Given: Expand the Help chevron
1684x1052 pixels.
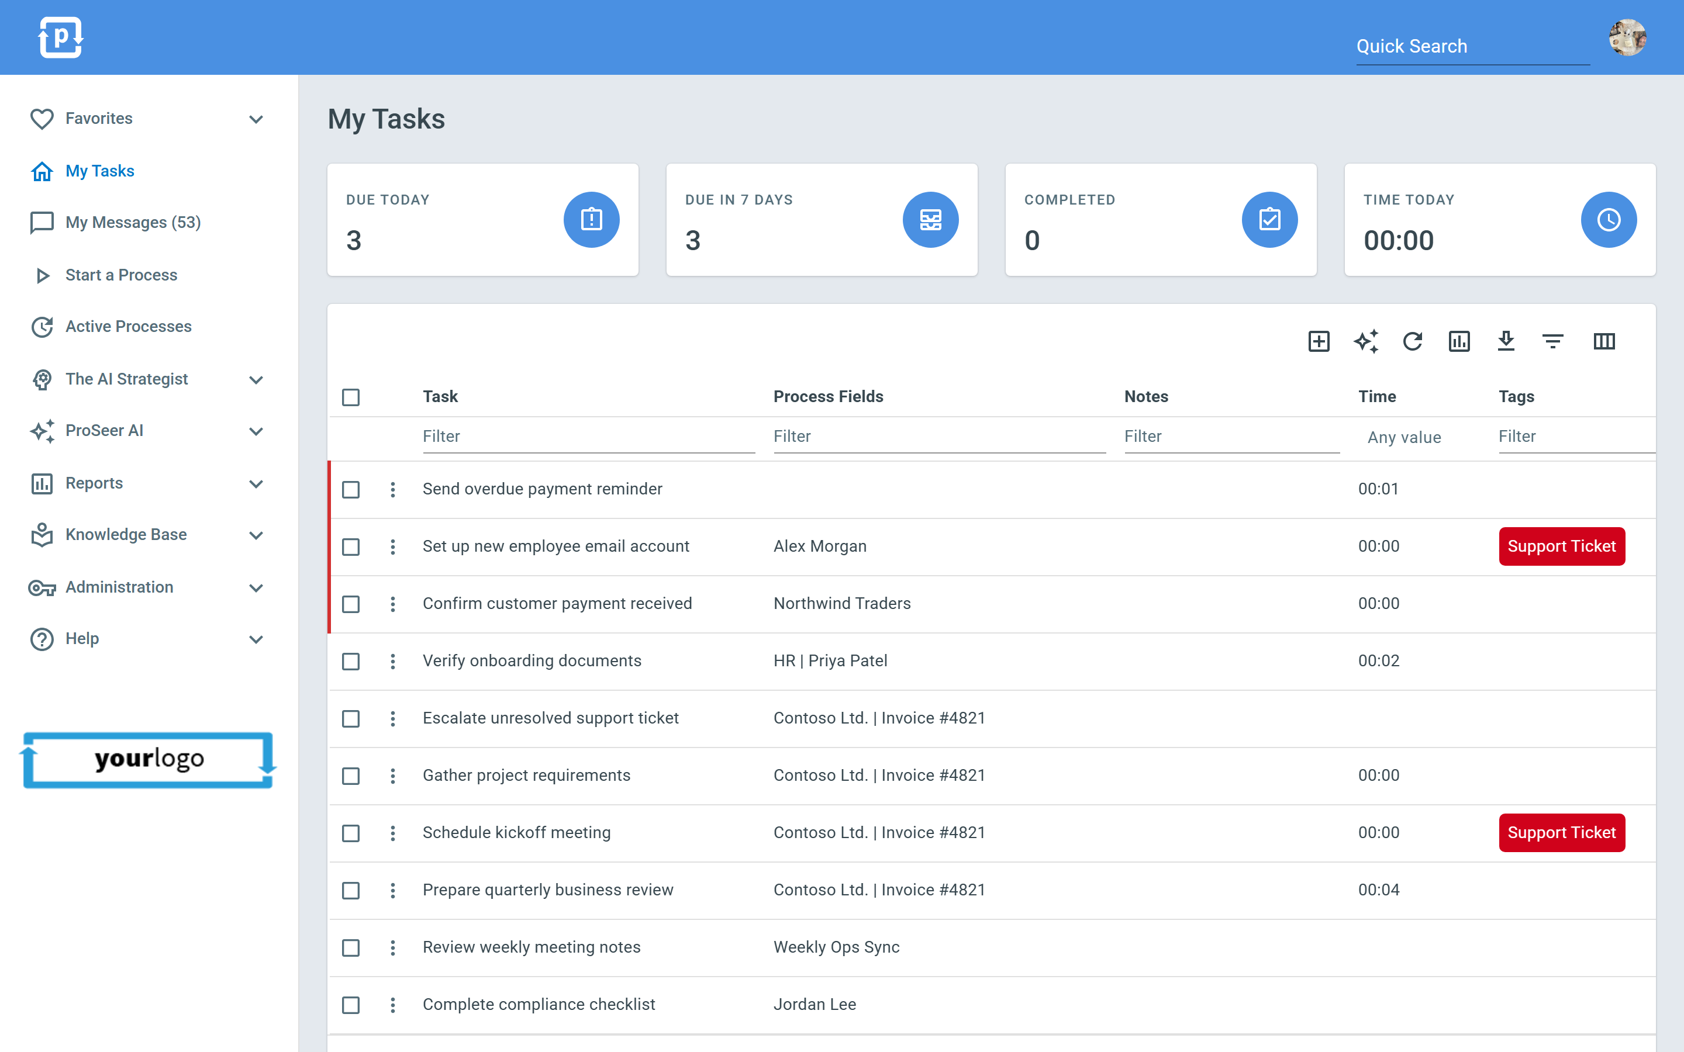Looking at the screenshot, I should pos(256,639).
